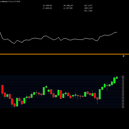Click the 370 price axis label

click(123, 82)
